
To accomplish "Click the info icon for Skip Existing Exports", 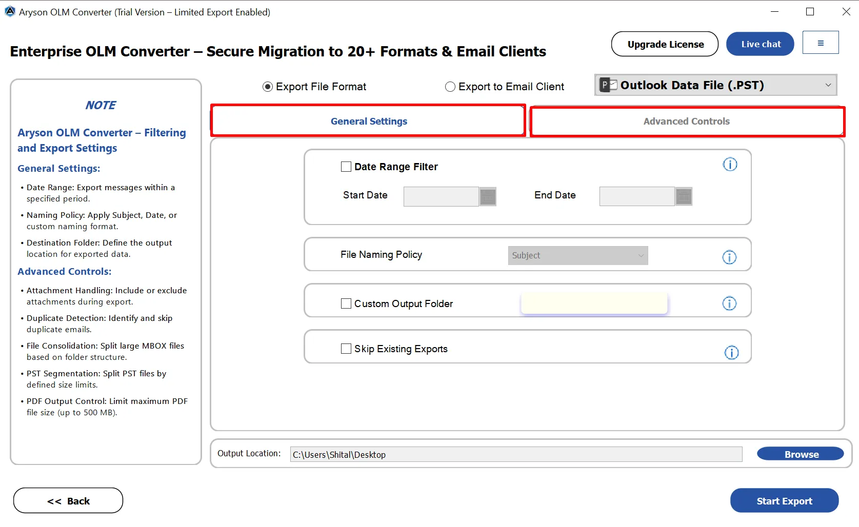I will pyautogui.click(x=731, y=352).
